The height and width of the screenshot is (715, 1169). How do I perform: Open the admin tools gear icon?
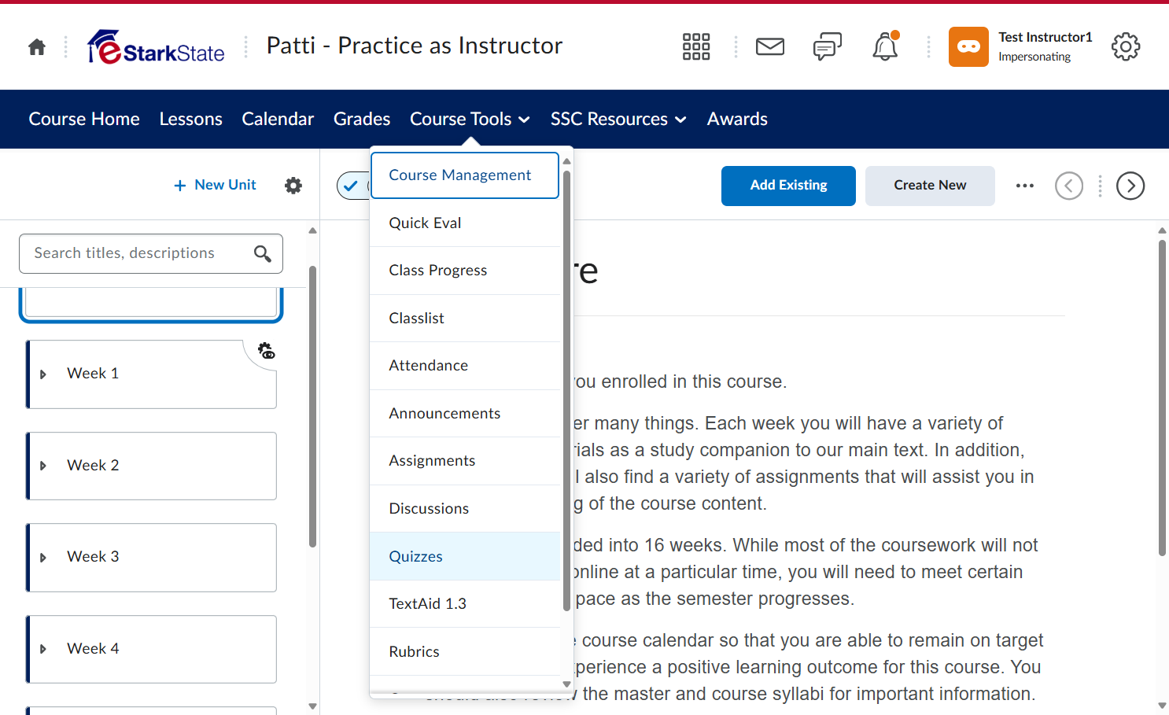coord(1126,47)
